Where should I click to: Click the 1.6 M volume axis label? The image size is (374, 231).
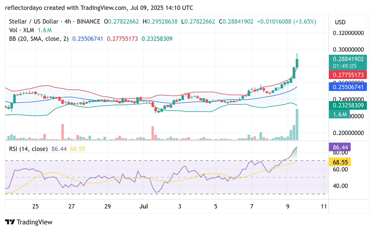pos(339,114)
